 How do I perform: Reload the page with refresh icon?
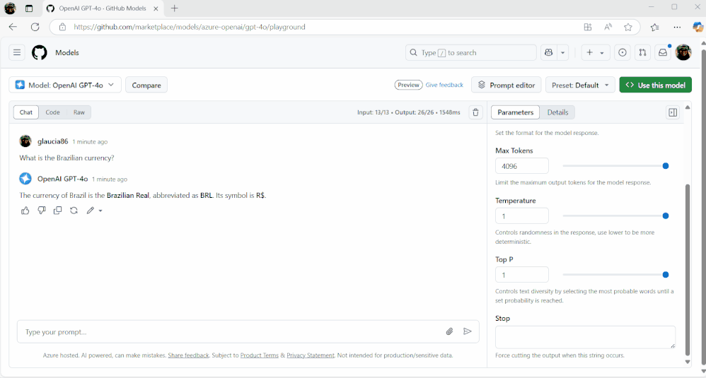click(35, 27)
